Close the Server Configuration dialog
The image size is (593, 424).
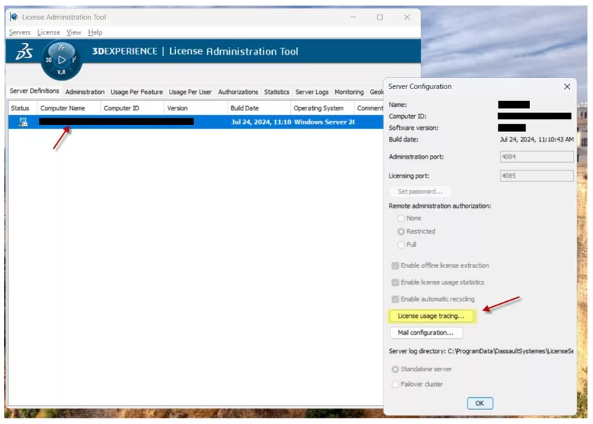coord(567,87)
